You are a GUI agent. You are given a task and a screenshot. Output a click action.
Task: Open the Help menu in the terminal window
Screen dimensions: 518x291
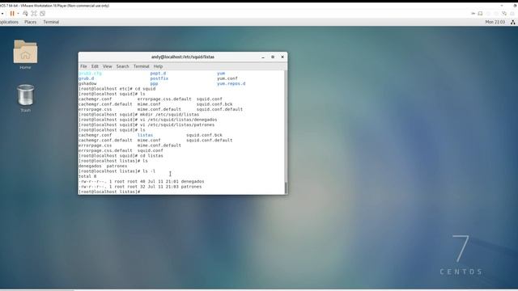pyautogui.click(x=159, y=66)
